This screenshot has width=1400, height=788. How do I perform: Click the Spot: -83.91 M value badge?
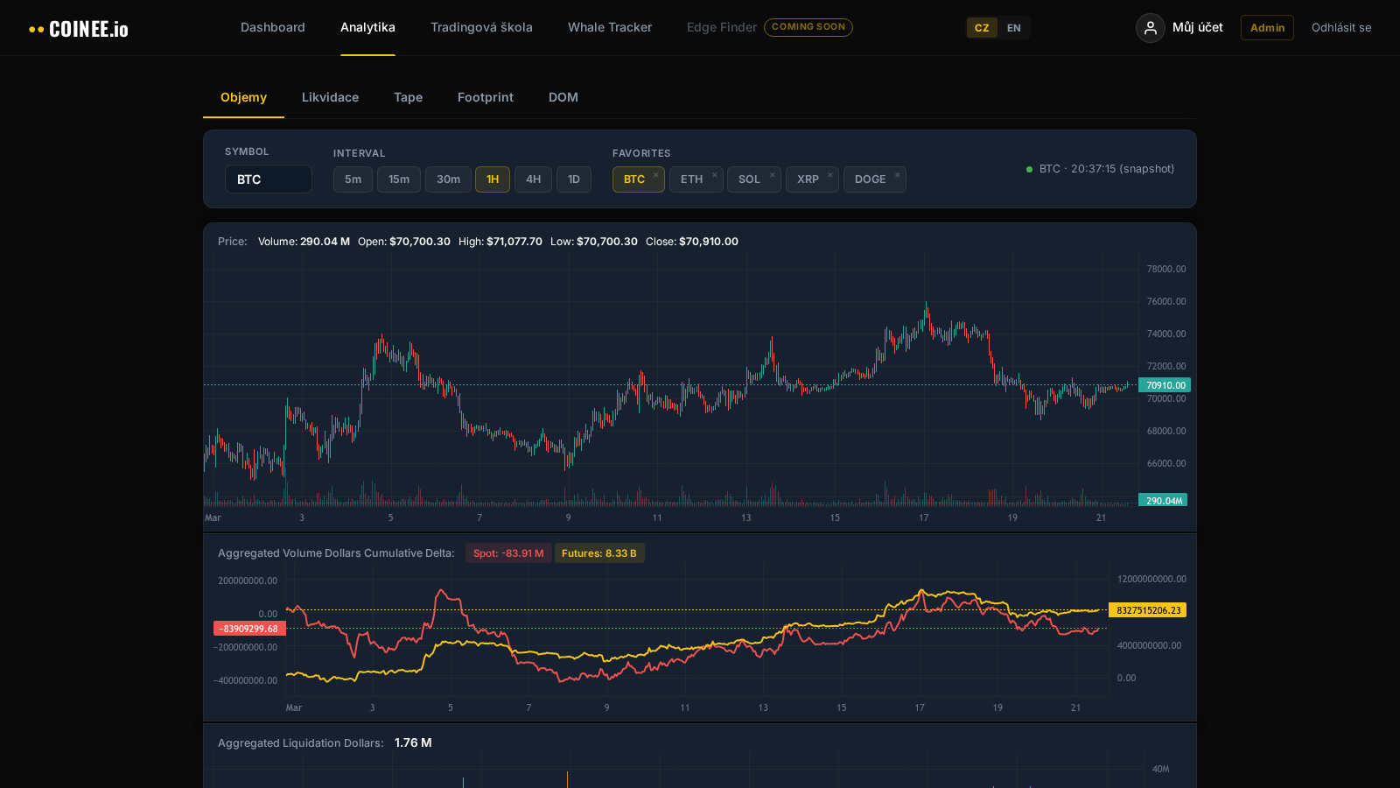pos(508,552)
